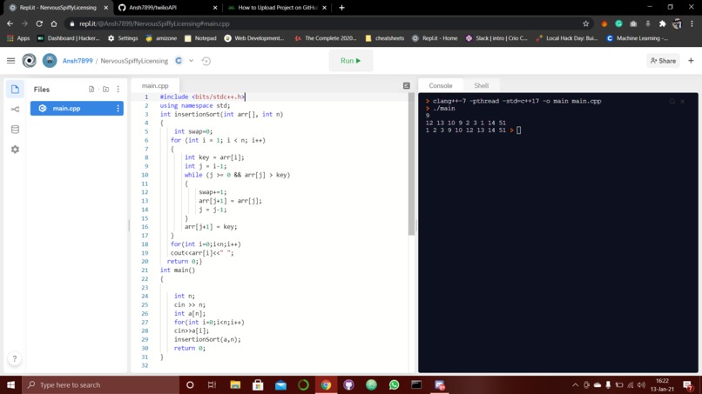Reload the current page

[x=39, y=23]
